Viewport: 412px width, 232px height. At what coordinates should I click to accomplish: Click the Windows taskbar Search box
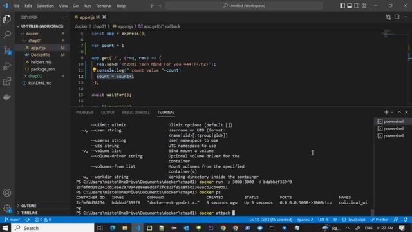[53, 227]
